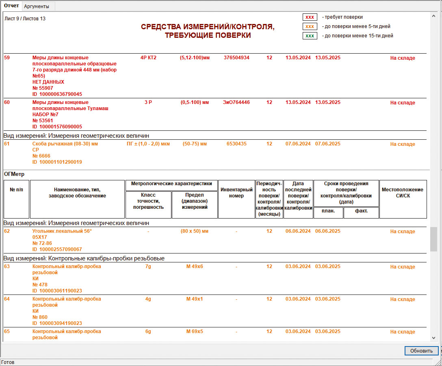Click the Местоположение СИ/СК column header

403,193
